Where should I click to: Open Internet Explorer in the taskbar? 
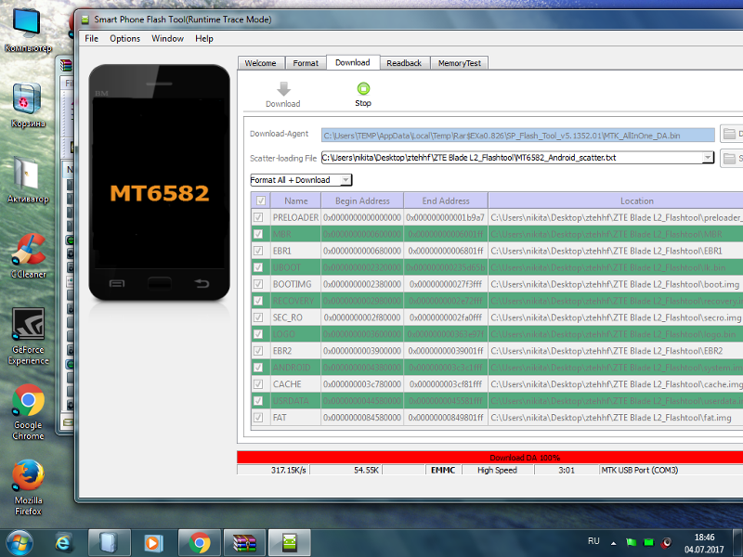(62, 543)
